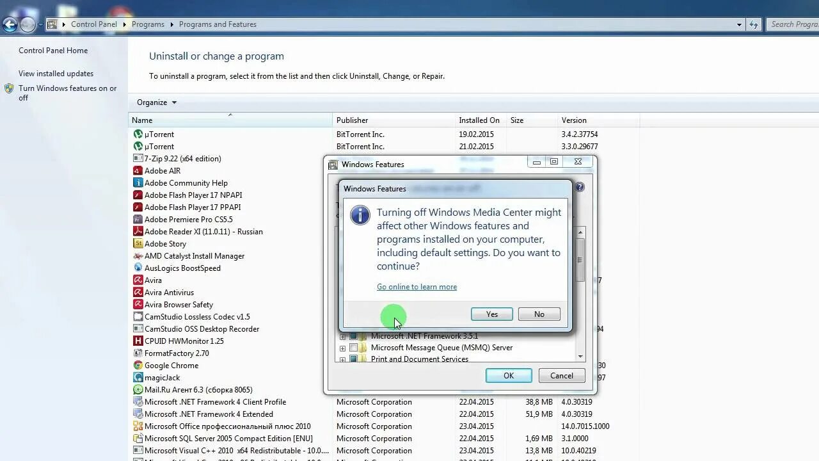Sort list by the Version column header
The image size is (819, 461).
click(x=598, y=120)
